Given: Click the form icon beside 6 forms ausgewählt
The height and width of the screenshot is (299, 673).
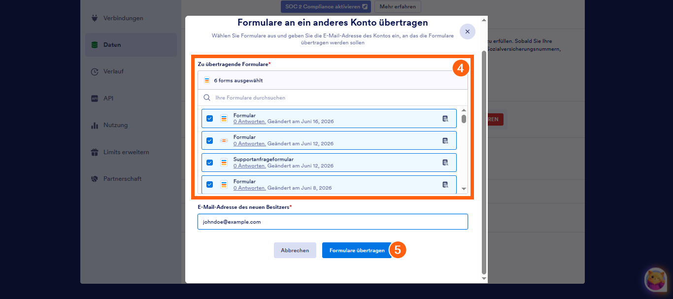Looking at the screenshot, I should click(207, 80).
